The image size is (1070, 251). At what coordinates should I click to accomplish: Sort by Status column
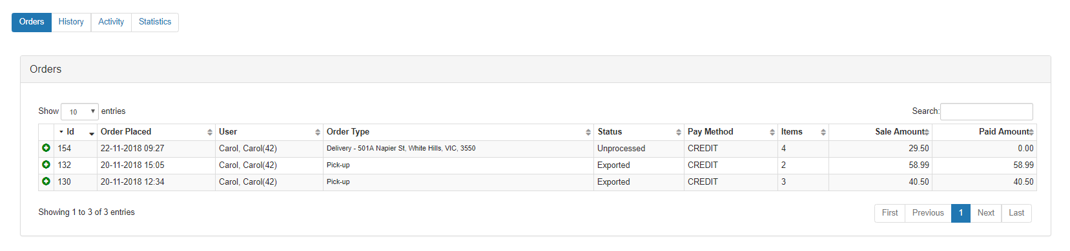639,132
